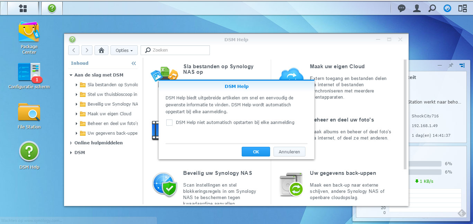Open the user options person icon
The width and height of the screenshot is (473, 224).
point(417,8)
